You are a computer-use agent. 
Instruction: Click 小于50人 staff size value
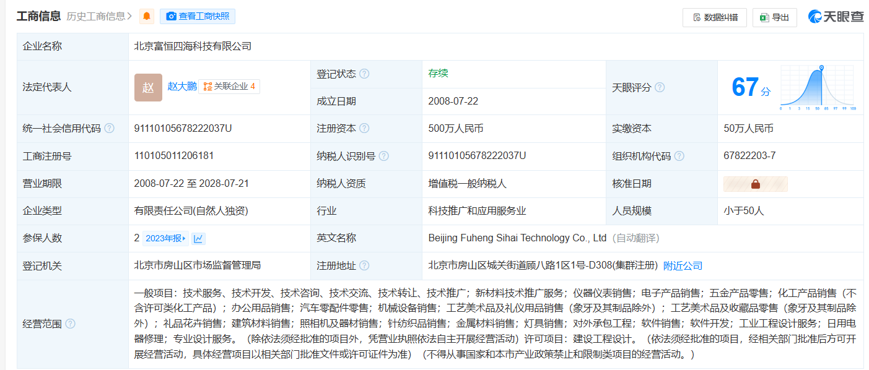[x=744, y=211]
